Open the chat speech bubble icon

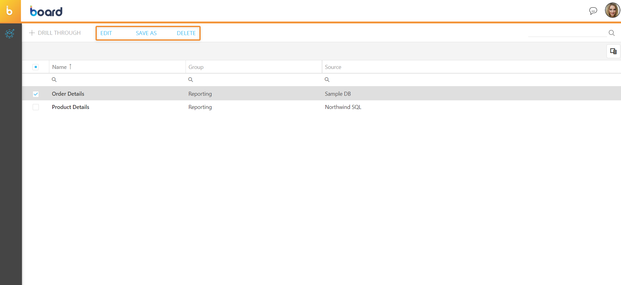[593, 11]
